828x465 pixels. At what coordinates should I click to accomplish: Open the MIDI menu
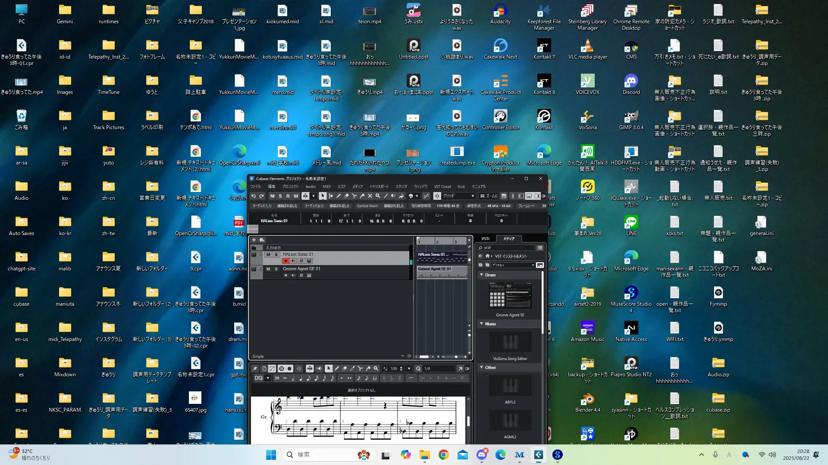326,186
